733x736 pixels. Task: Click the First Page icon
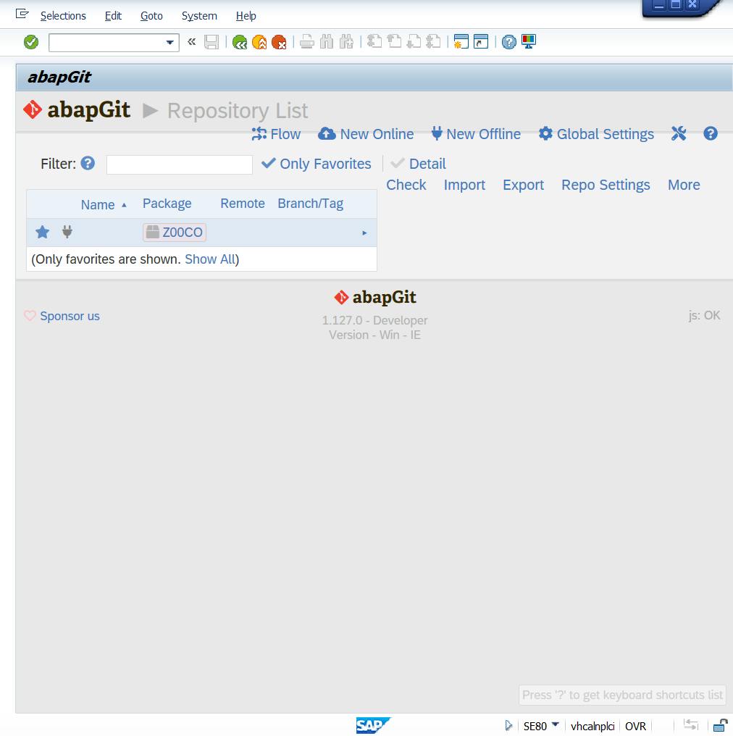(x=374, y=42)
